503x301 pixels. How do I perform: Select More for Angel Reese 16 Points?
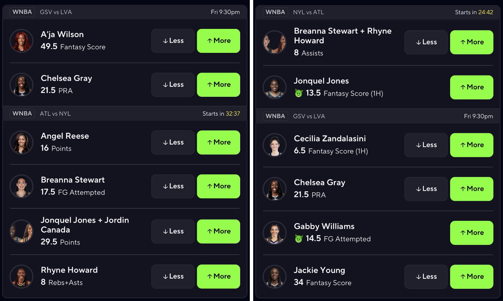pyautogui.click(x=218, y=143)
